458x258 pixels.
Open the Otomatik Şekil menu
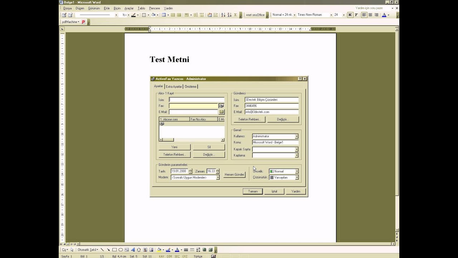88,250
